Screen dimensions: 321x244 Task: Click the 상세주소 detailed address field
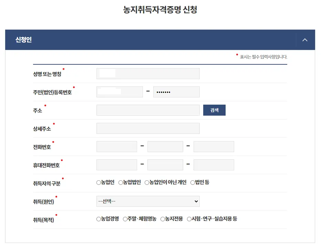tap(148, 128)
